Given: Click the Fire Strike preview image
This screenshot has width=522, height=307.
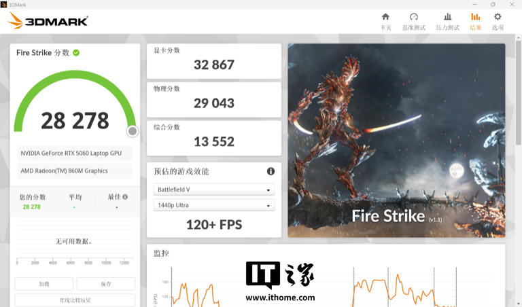Looking at the screenshot, I should click(396, 141).
